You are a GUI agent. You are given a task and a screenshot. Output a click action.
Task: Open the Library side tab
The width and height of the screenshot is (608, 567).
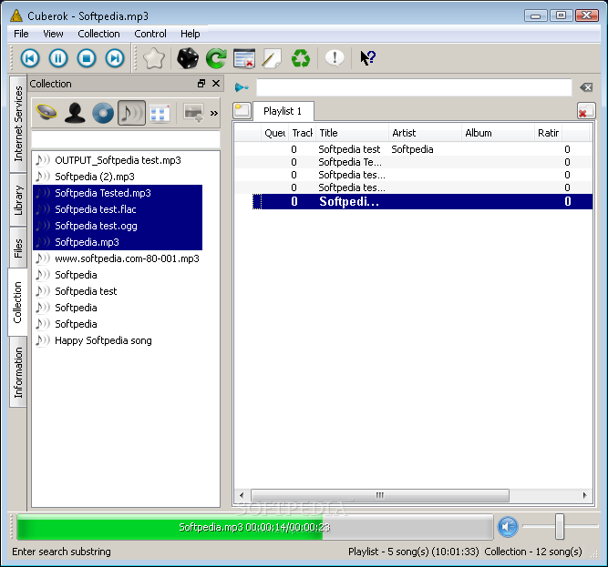18,200
